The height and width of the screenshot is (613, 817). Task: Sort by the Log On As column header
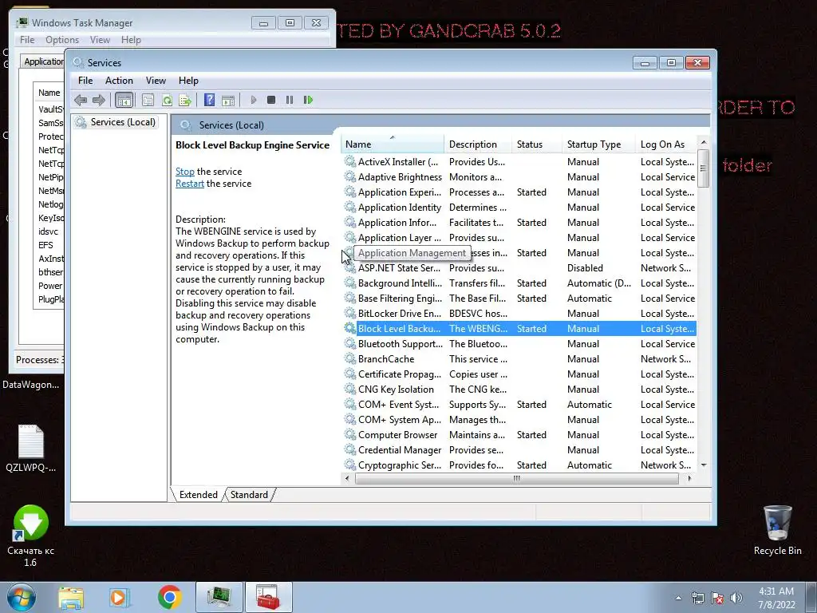point(666,144)
